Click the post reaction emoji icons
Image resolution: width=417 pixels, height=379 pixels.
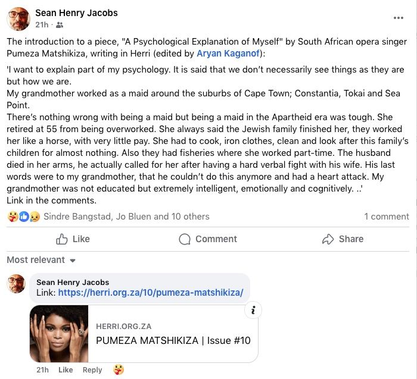tap(23, 217)
